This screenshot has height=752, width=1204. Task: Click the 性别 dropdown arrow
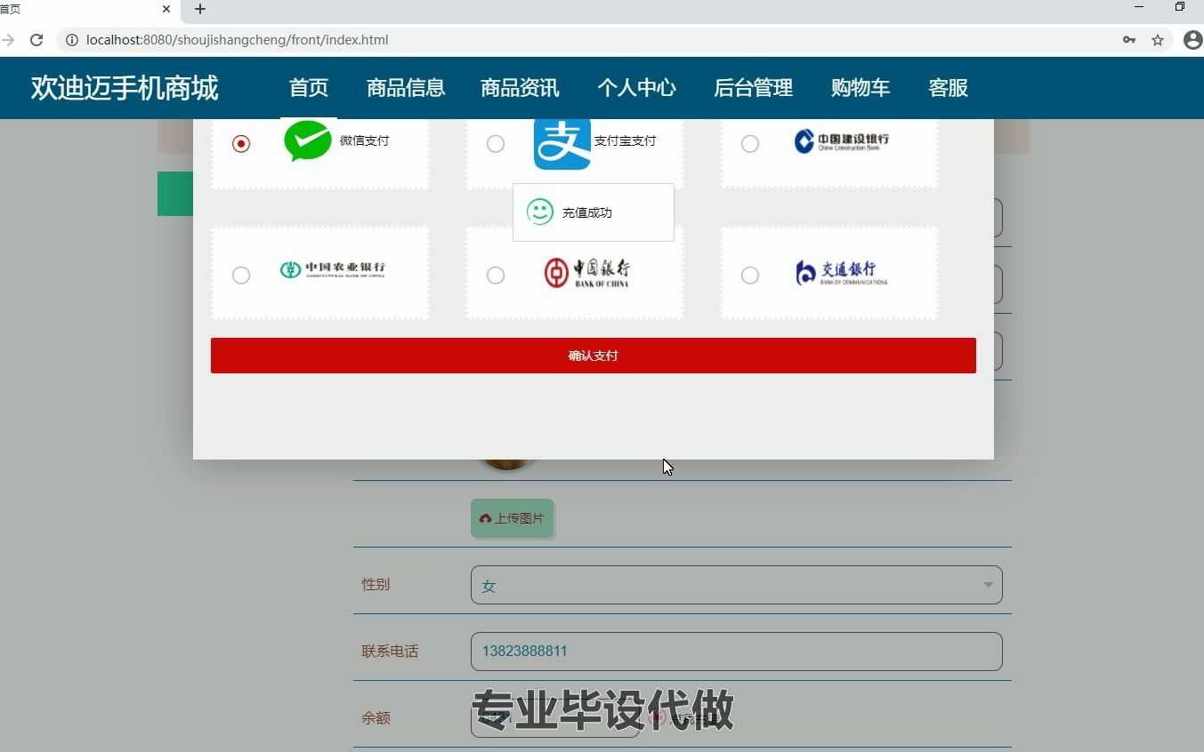[x=988, y=585]
